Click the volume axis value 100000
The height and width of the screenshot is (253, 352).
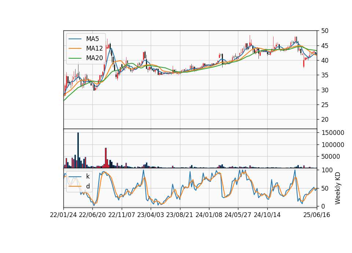[333, 145]
